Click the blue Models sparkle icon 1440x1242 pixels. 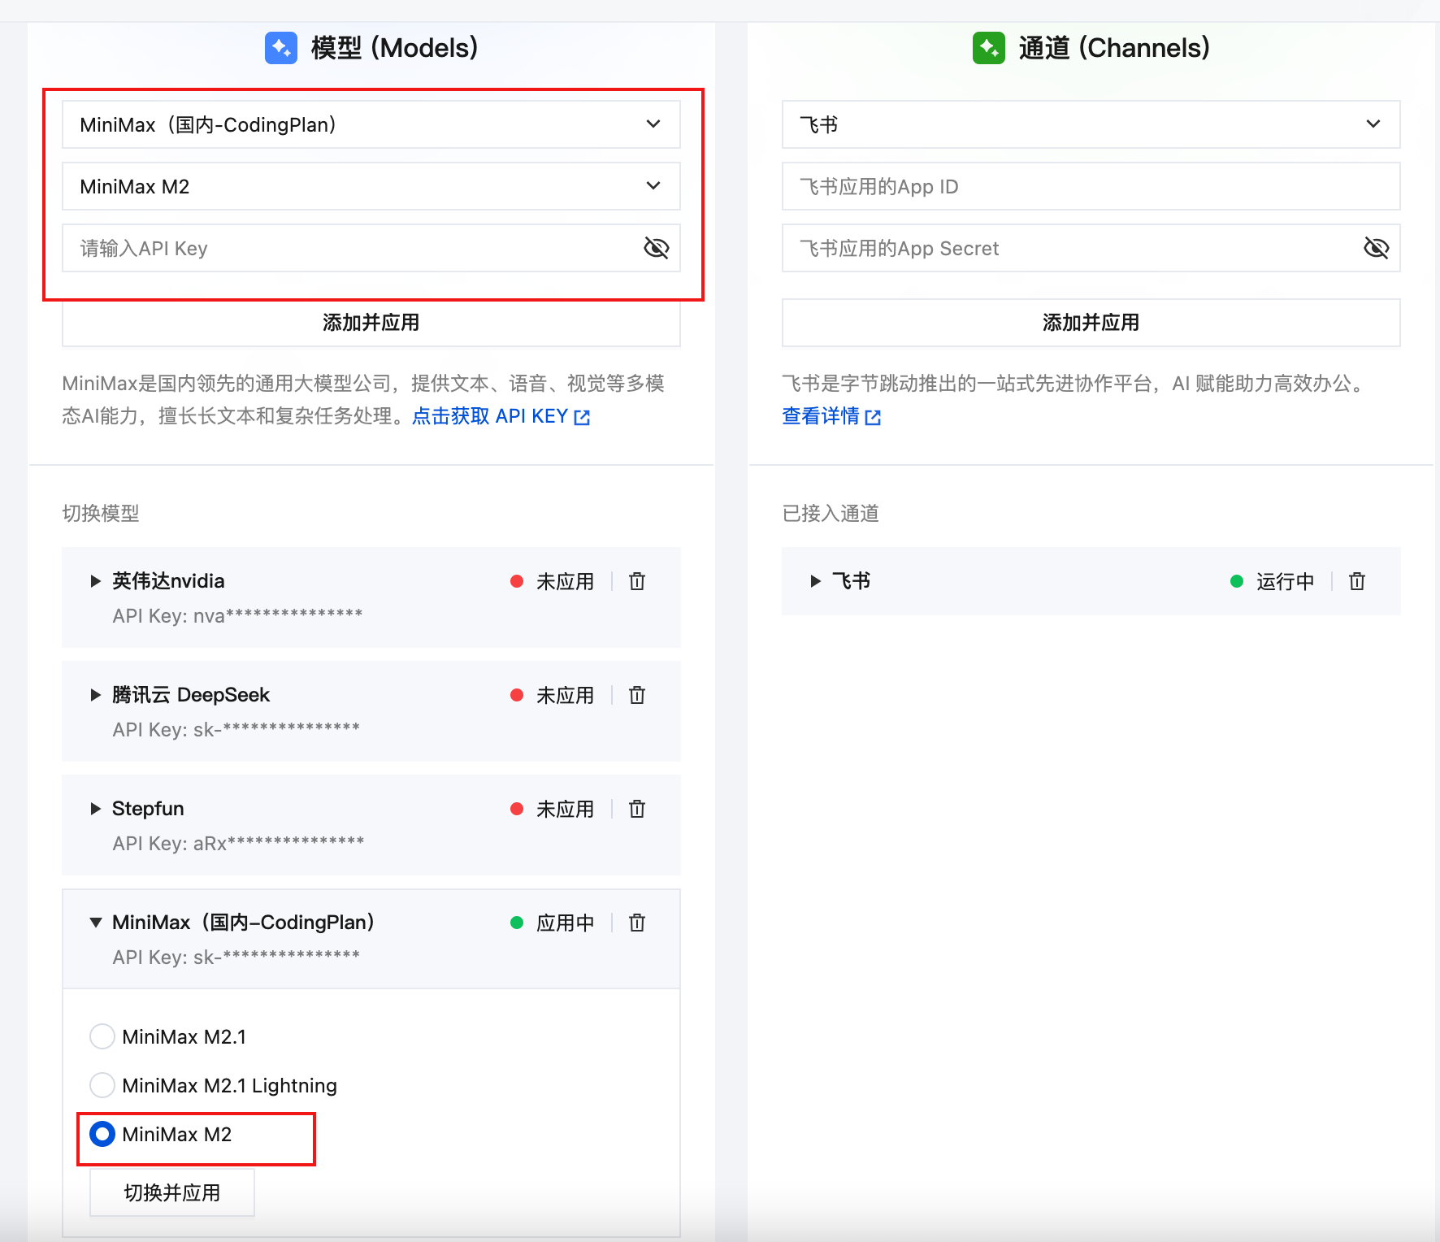(281, 48)
